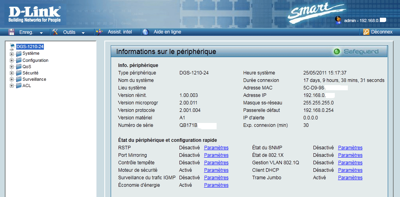Click the D-Link logo
This screenshot has height=197, width=400.
click(x=35, y=14)
